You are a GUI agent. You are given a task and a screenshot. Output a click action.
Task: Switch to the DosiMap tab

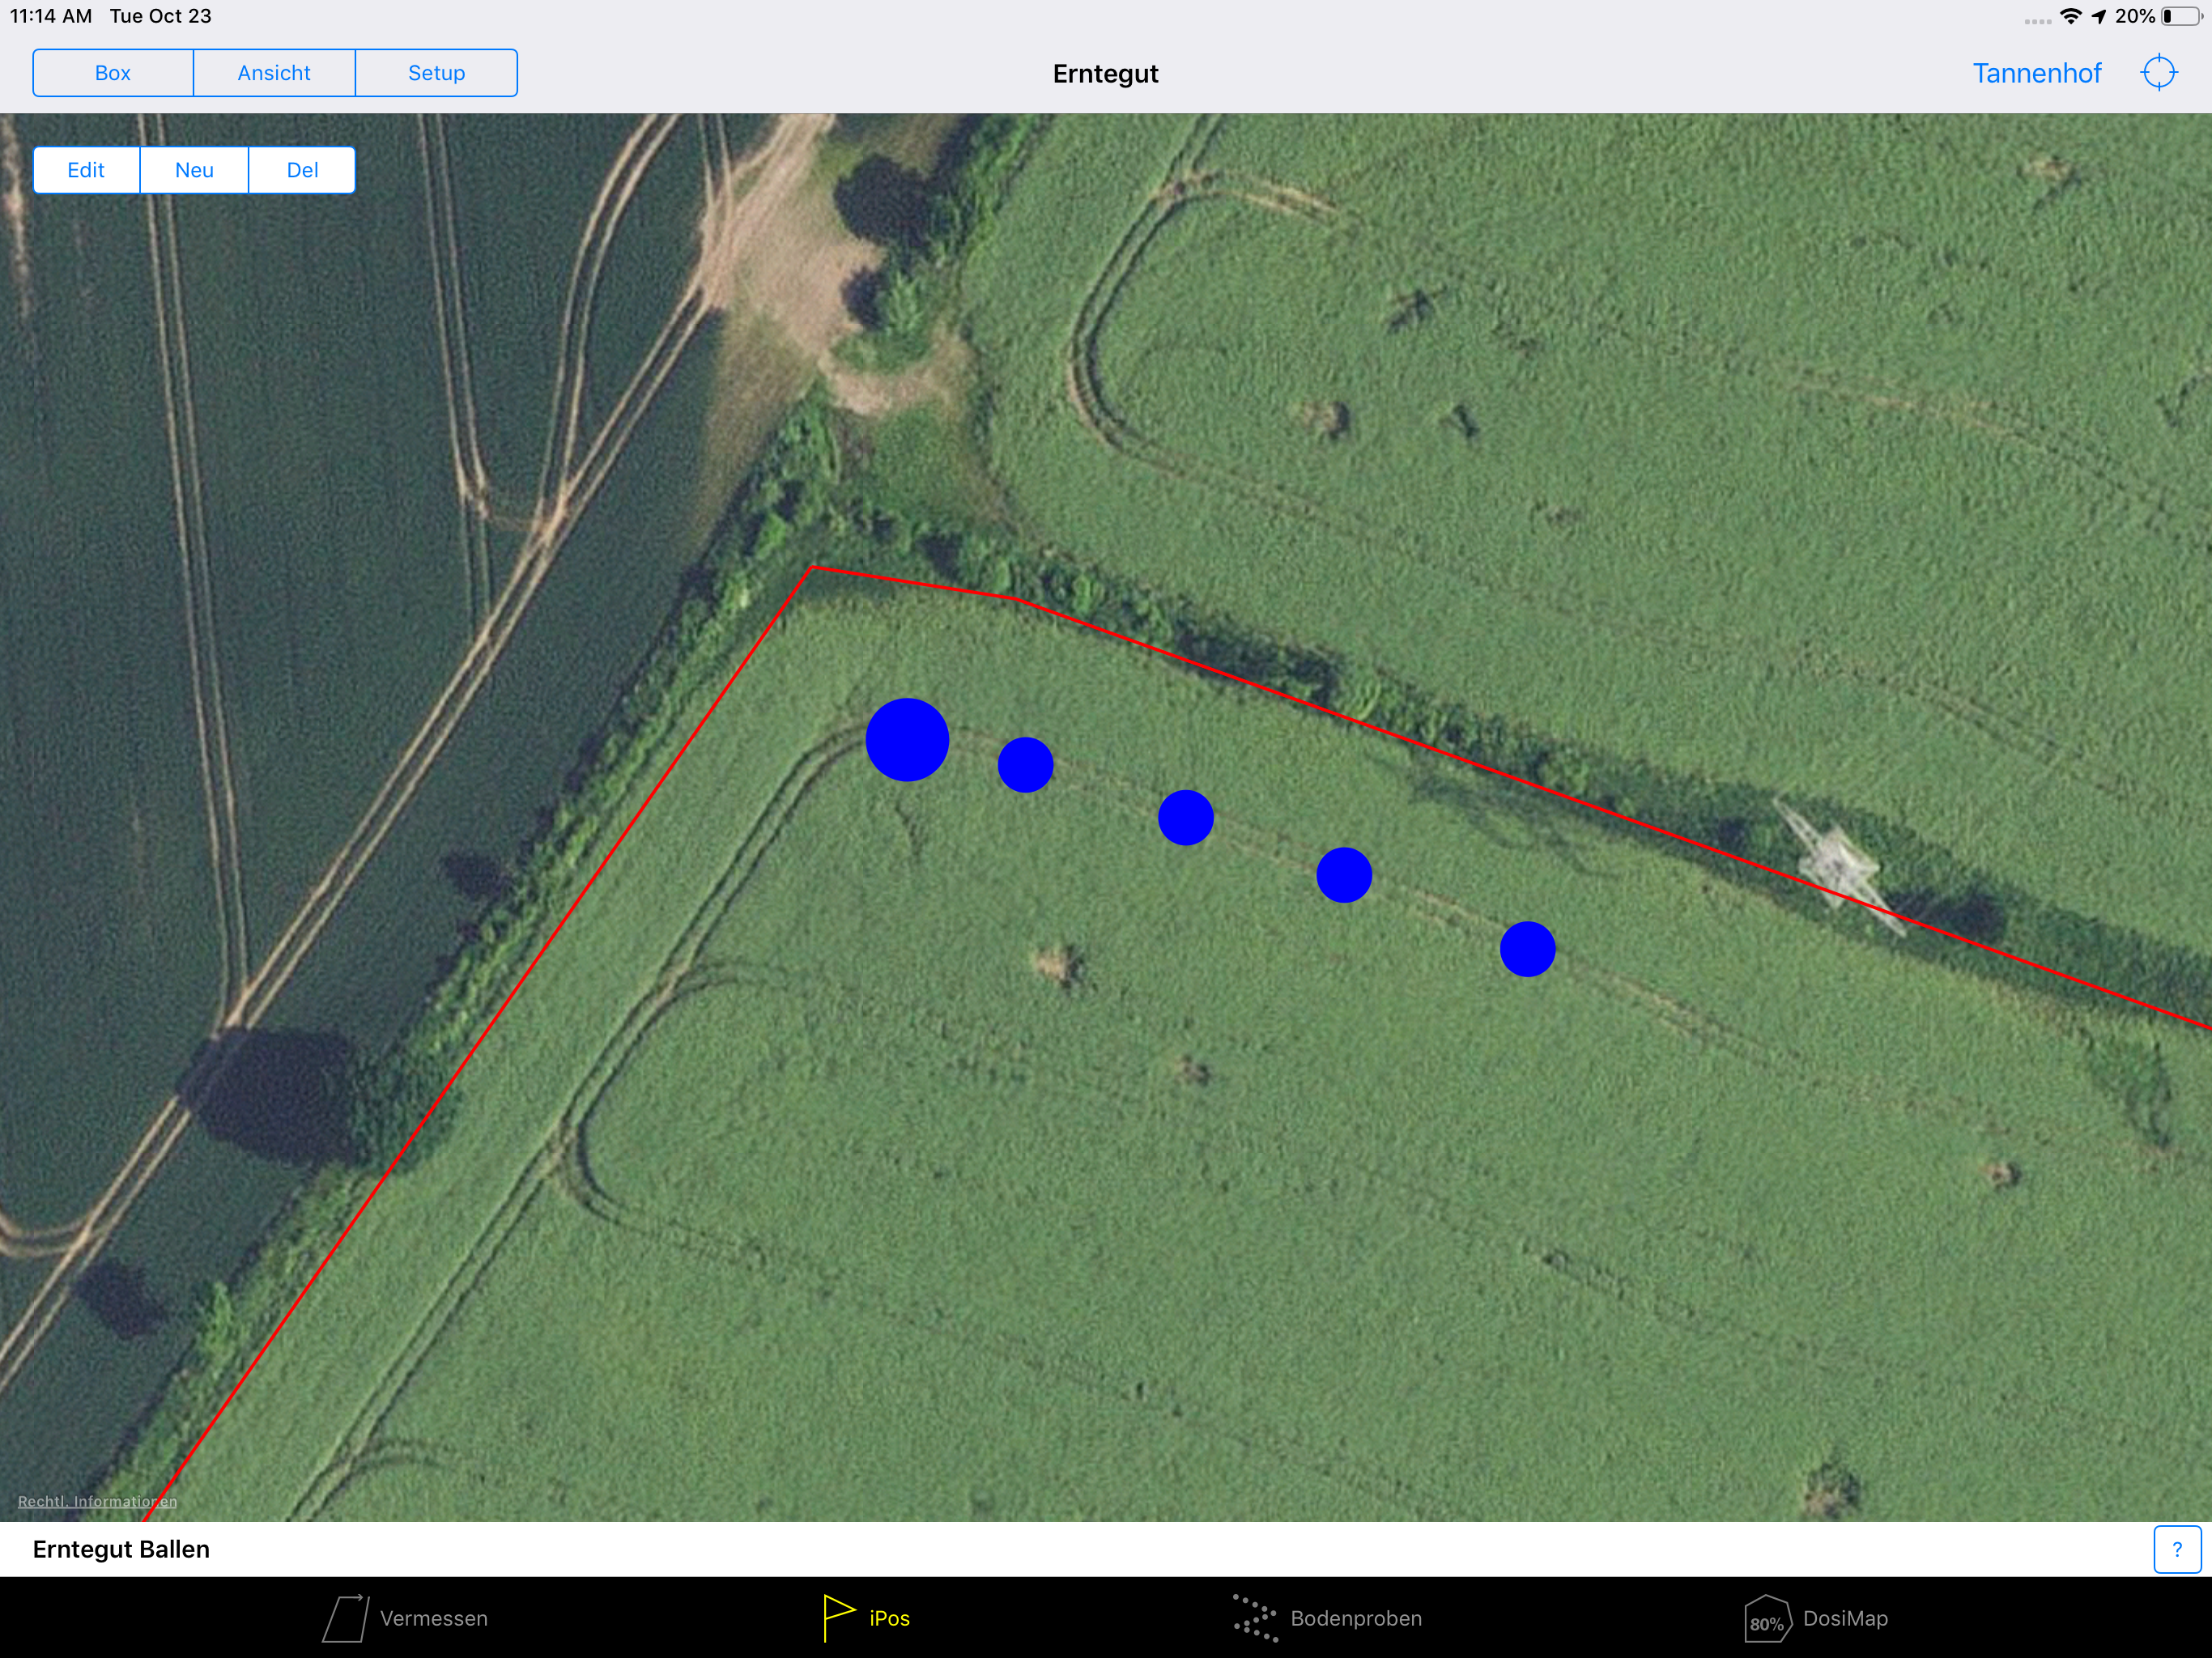tap(1845, 1618)
